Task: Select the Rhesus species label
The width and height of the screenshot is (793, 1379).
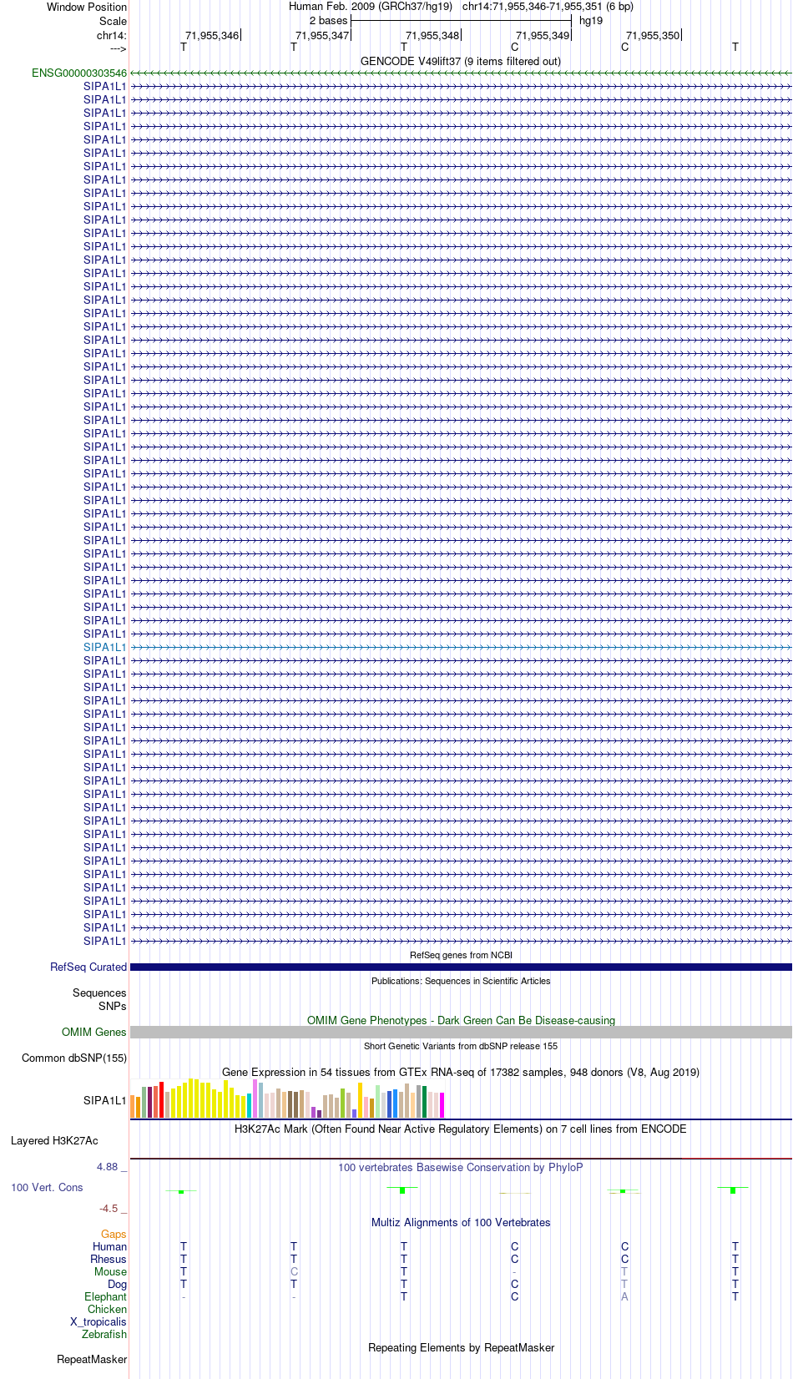Action: click(x=109, y=1260)
